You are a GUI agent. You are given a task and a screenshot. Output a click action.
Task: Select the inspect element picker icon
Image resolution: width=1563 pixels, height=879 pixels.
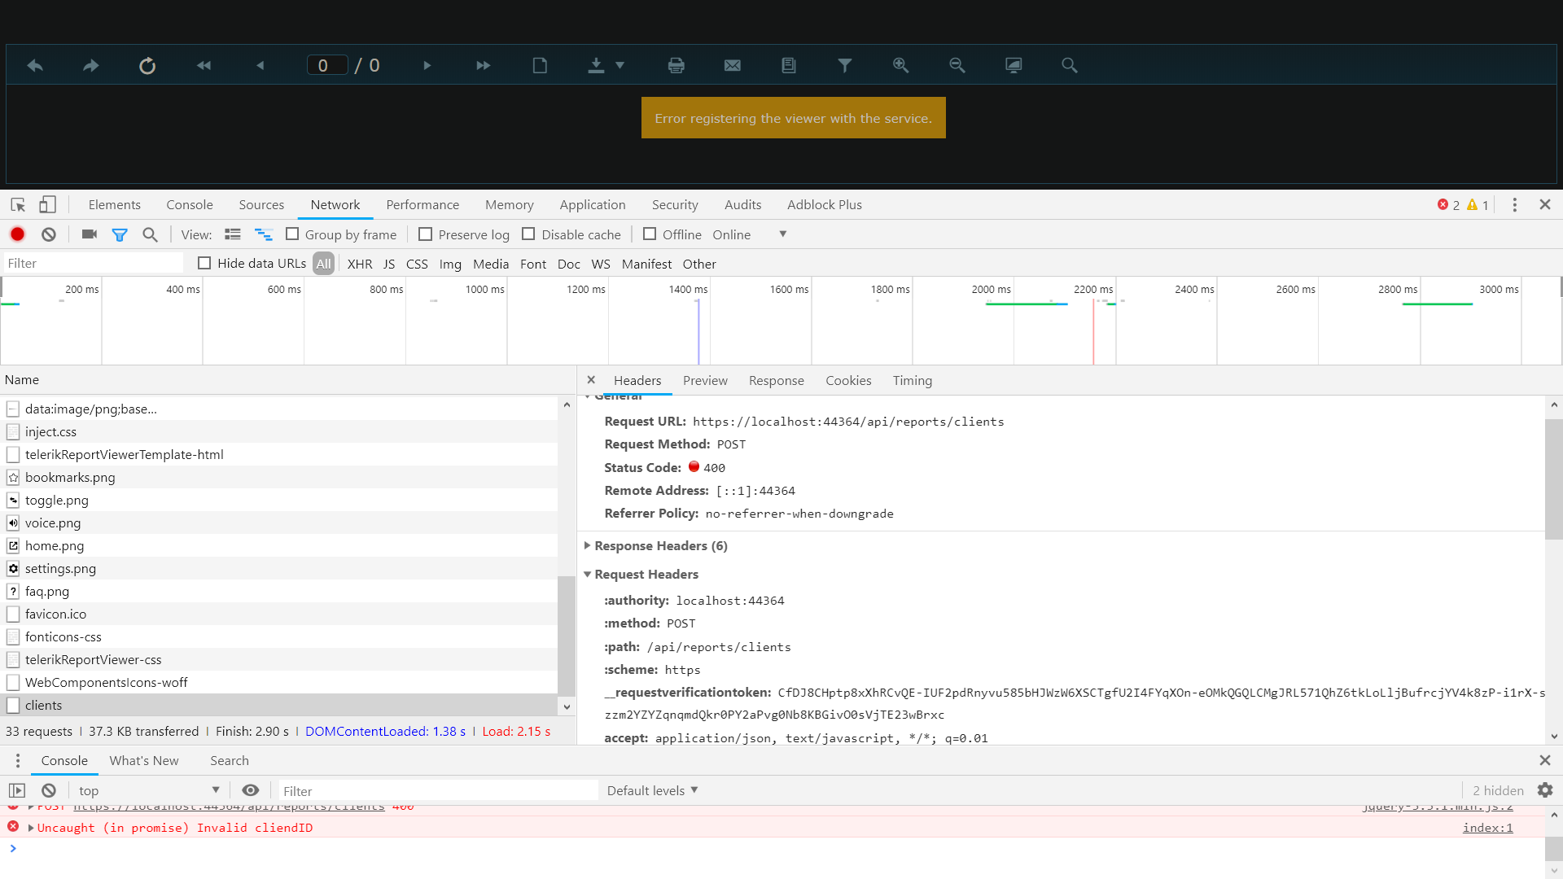tap(18, 204)
